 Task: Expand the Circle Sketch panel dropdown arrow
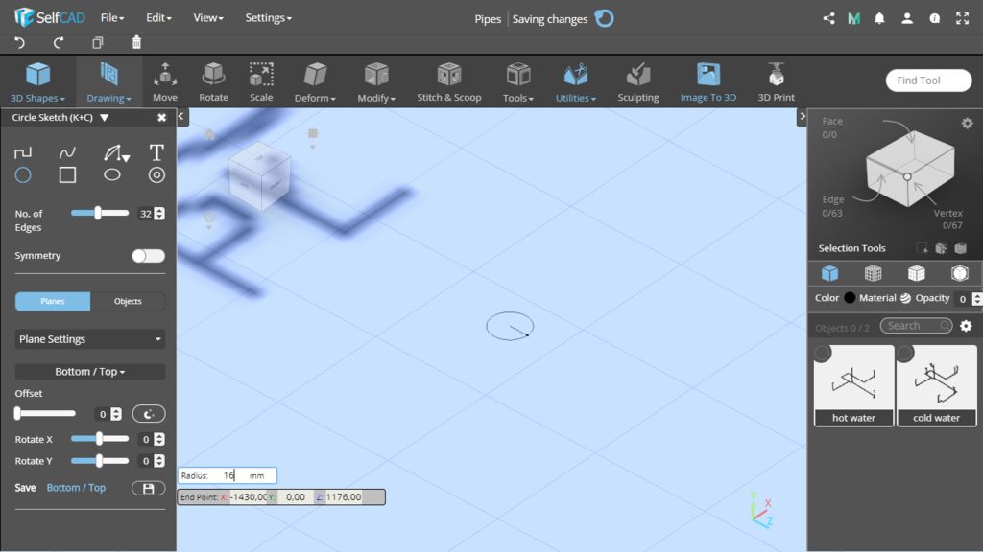pos(105,118)
